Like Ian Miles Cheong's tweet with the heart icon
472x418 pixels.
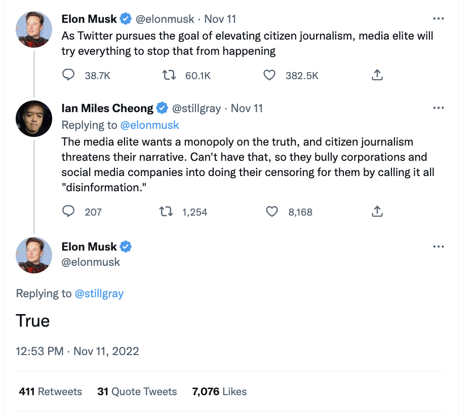tap(273, 211)
